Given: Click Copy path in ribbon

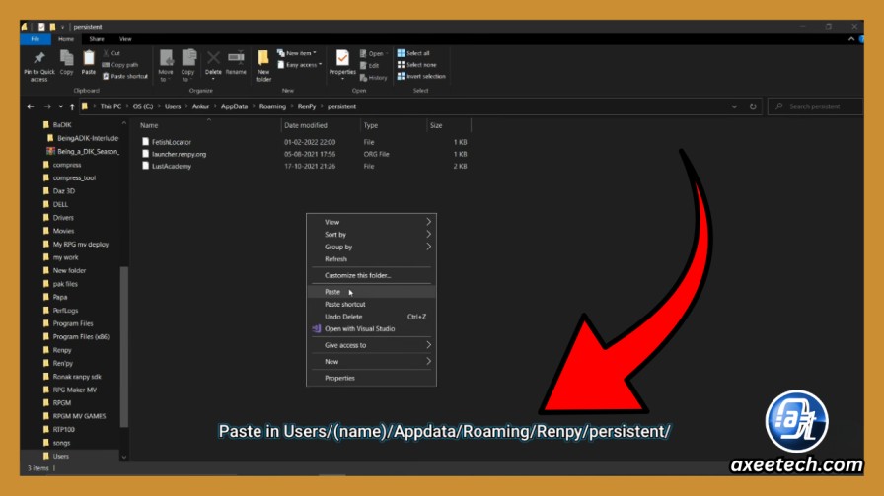Looking at the screenshot, I should (120, 65).
